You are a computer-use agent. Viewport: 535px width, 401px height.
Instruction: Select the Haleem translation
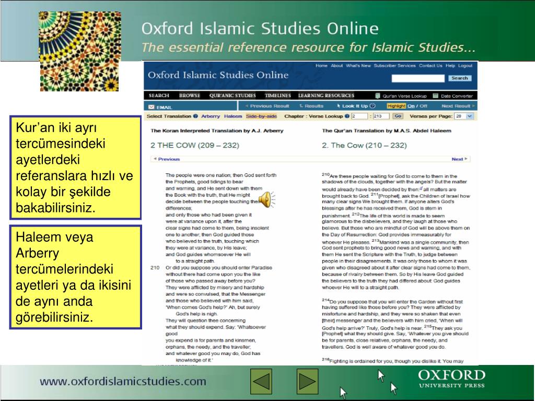pos(233,116)
